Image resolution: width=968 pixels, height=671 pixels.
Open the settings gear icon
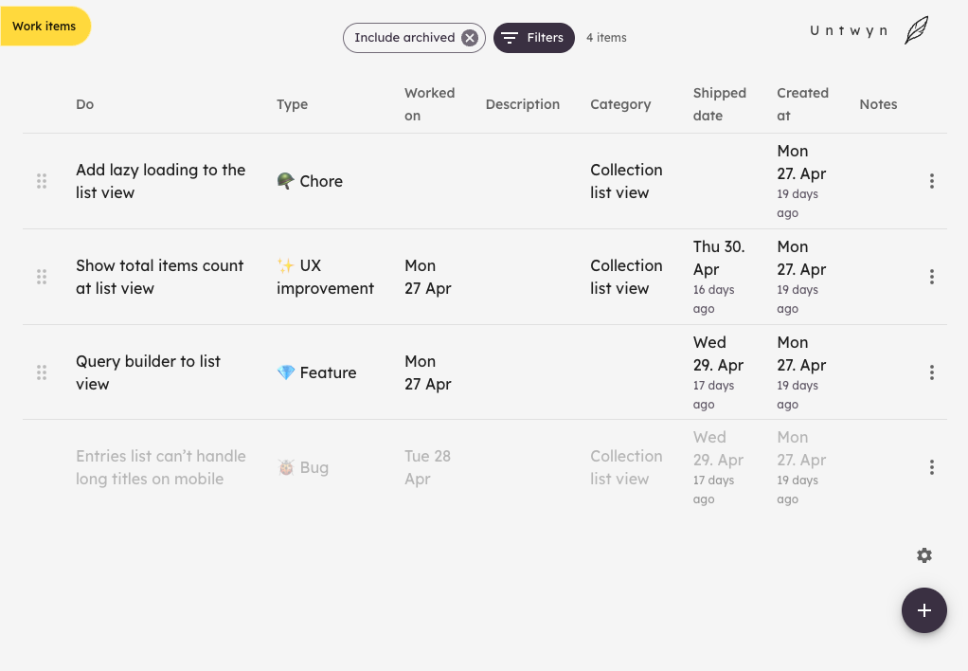[924, 555]
